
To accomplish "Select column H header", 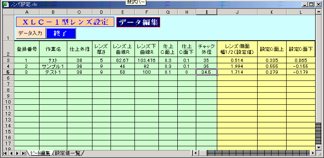I will pos(187,12).
